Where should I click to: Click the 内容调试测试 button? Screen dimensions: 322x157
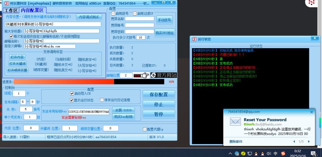(x=89, y=17)
